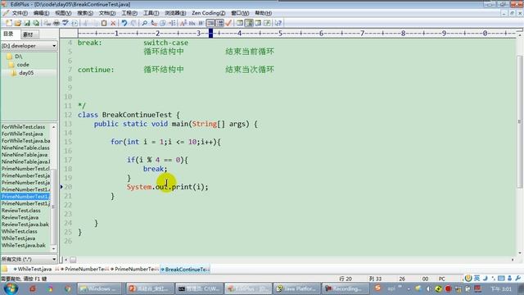
Task: Create a new document from toolbar
Action: coord(9,23)
